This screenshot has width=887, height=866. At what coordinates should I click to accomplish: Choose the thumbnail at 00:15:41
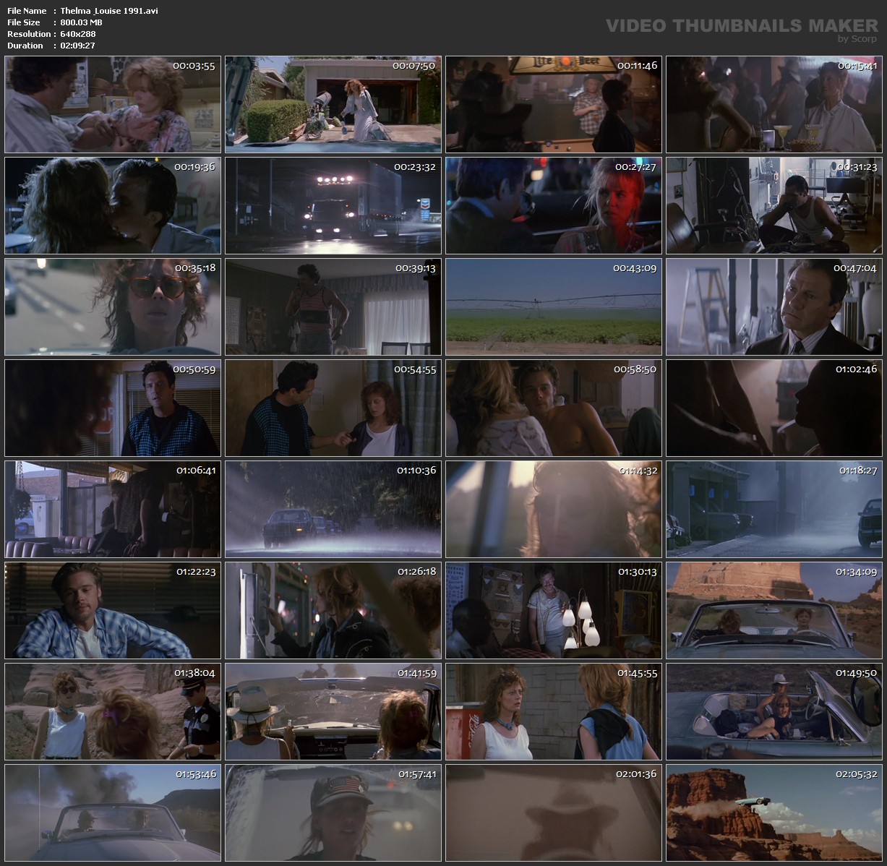[x=774, y=104]
